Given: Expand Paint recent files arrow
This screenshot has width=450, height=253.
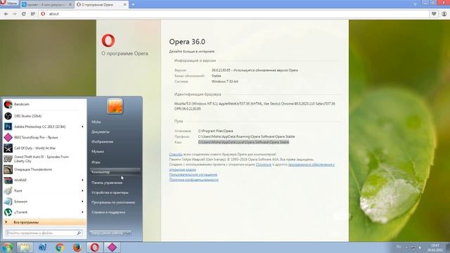Looking at the screenshot, I should (83, 190).
